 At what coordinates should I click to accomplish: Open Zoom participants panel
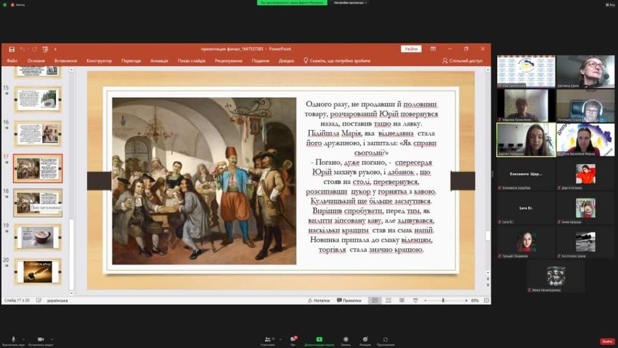click(268, 341)
